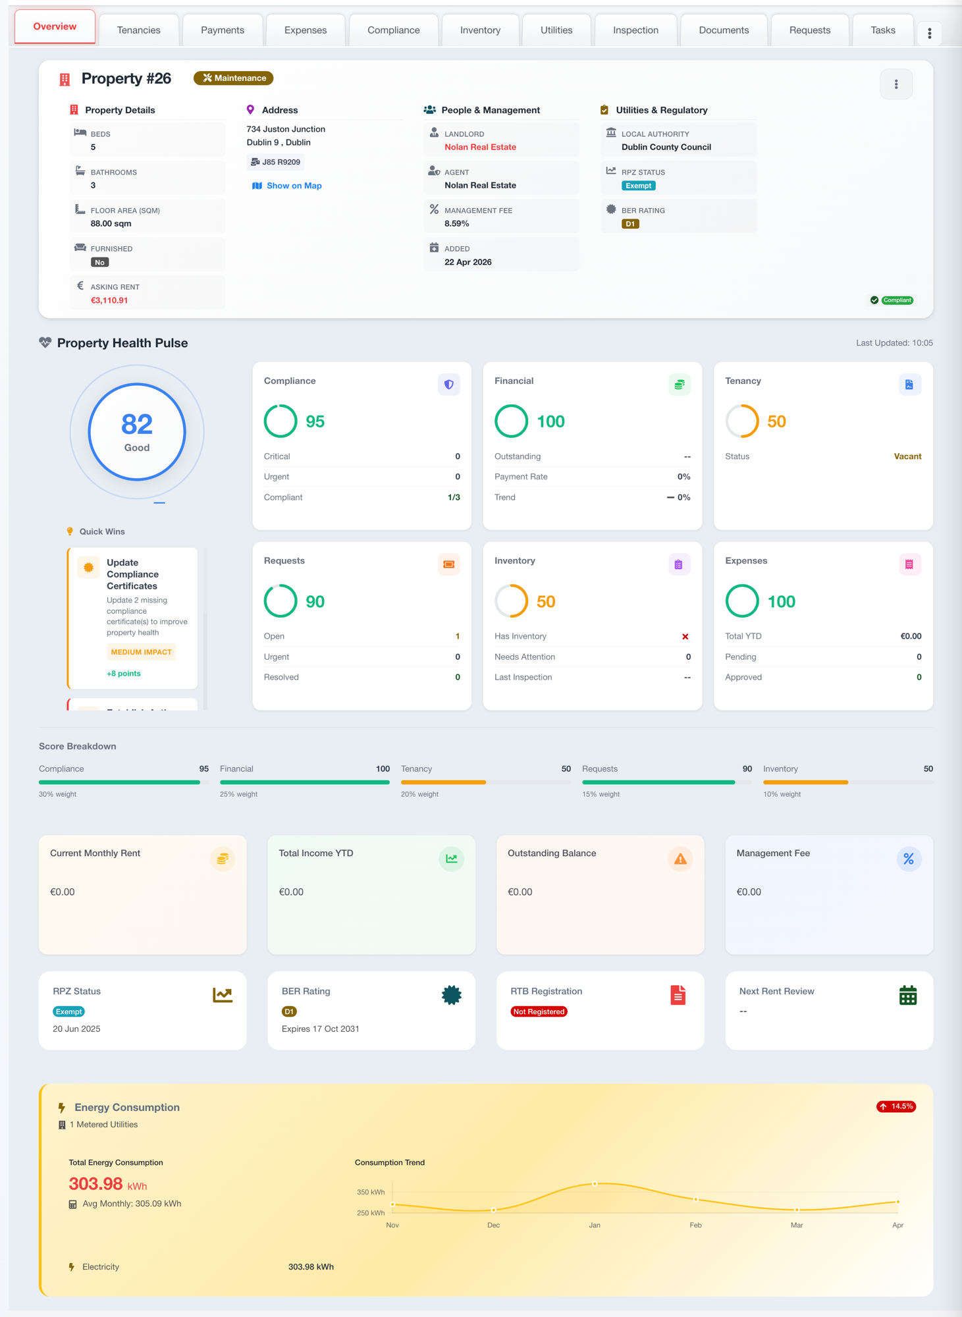
Task: Click the Requests ticket icon
Action: point(449,564)
